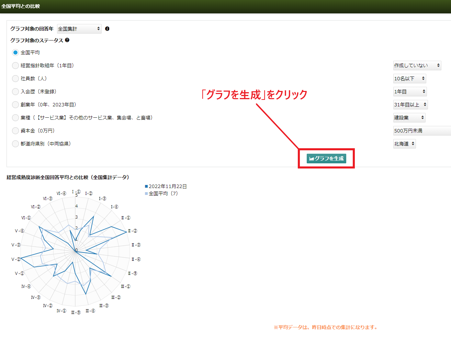The height and width of the screenshot is (338, 451).
Task: Open the 建設業 industry dropdown
Action: [x=409, y=118]
